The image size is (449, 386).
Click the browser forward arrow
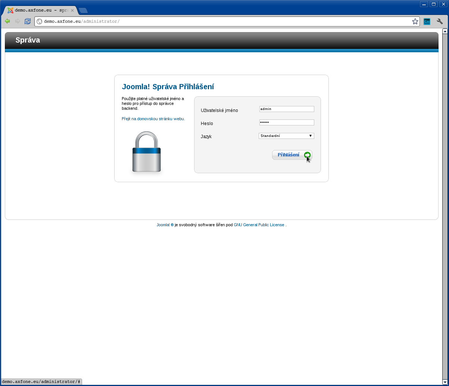(x=18, y=21)
